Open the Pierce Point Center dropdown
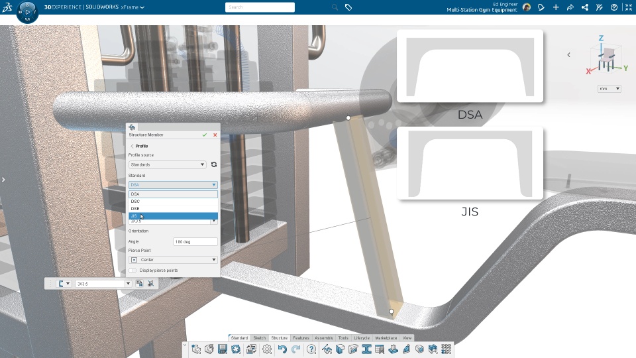 [x=173, y=260]
